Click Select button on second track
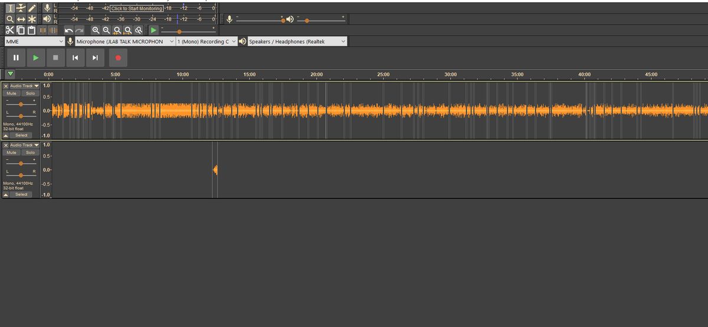 tap(21, 194)
